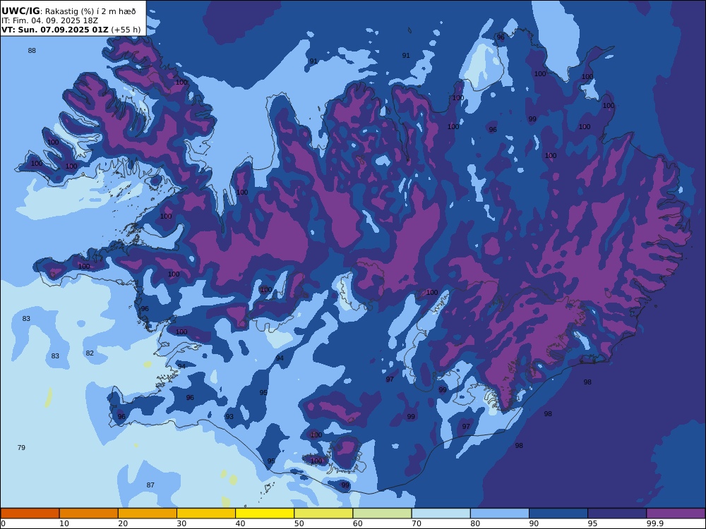Click the title 'UWC/IG: Rakastig (%) í 2 m hæð'
The image size is (706, 529).
[x=68, y=11]
